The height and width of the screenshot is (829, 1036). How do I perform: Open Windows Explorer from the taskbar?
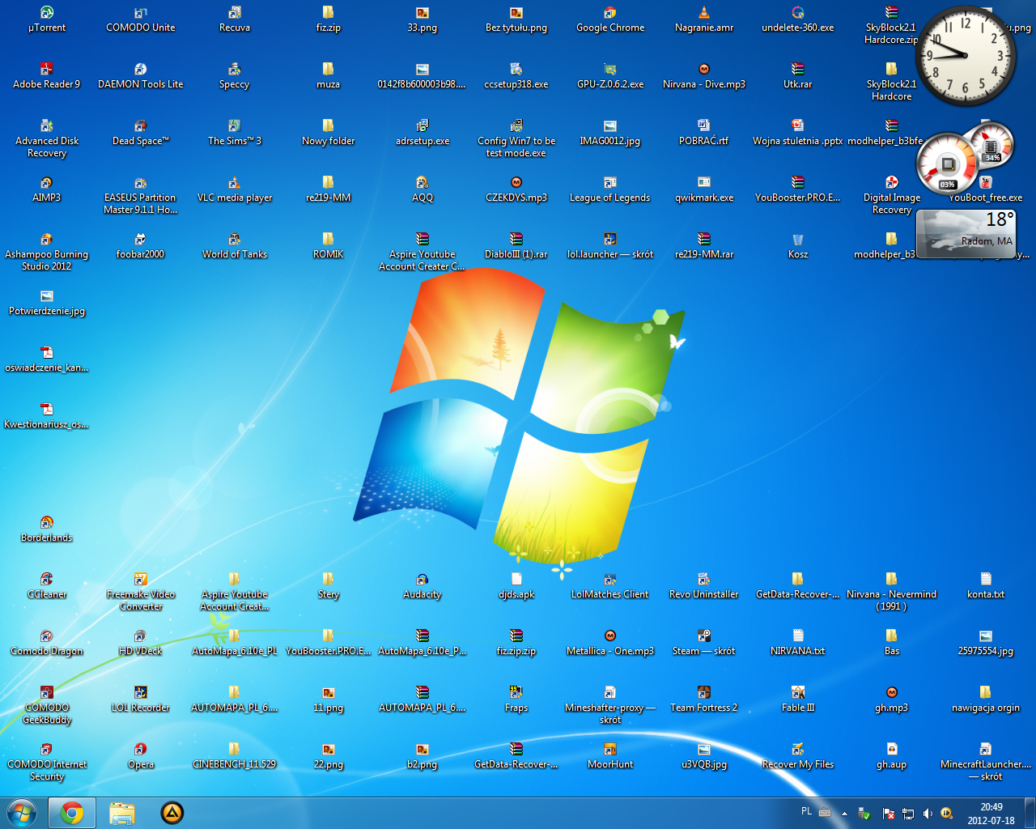tap(122, 813)
